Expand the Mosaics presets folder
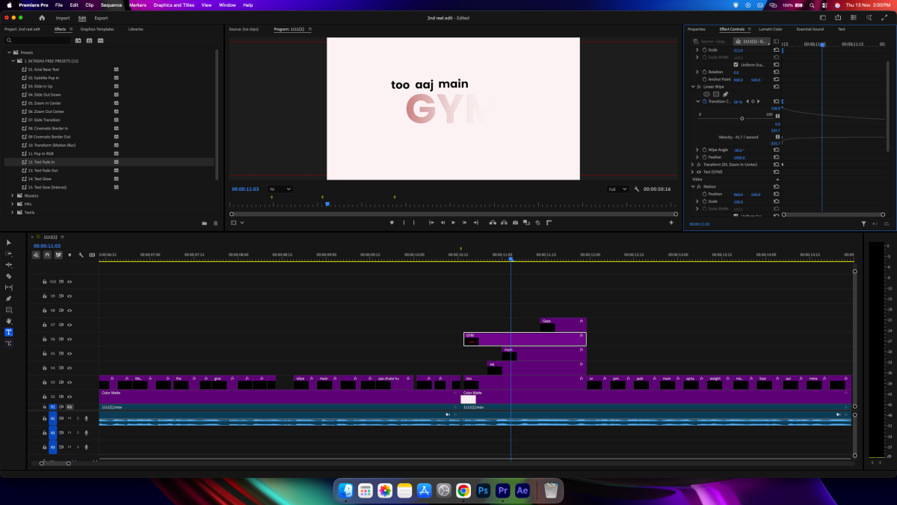 click(x=12, y=195)
